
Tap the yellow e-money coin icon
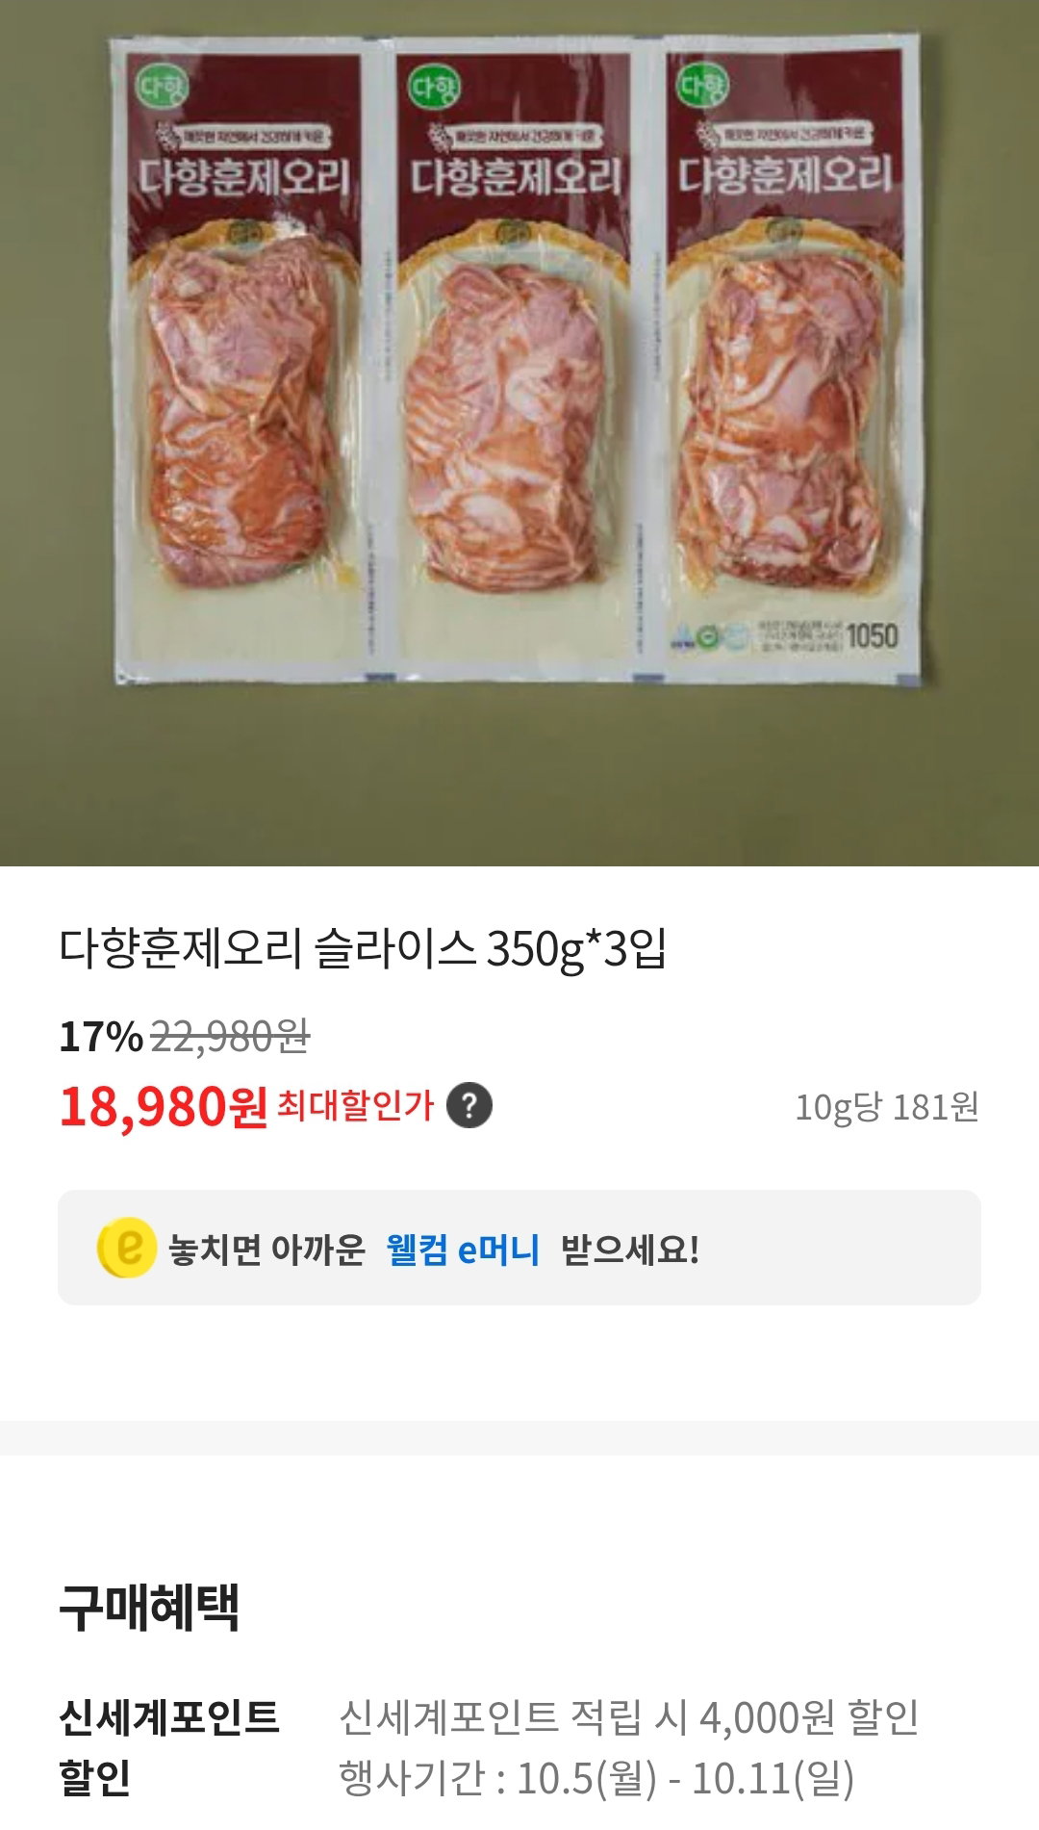(126, 1248)
